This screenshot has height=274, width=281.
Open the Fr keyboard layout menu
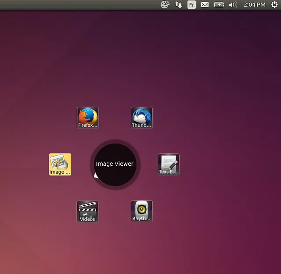pyautogui.click(x=191, y=5)
